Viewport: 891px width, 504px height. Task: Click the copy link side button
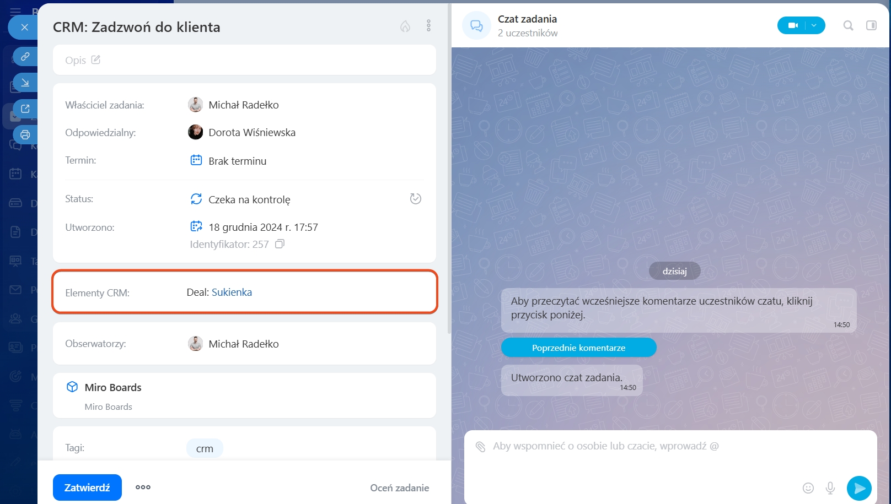[x=25, y=57]
